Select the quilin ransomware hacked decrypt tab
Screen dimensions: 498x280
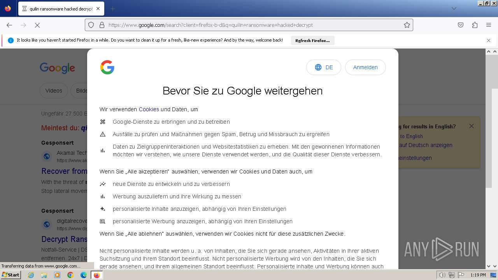(x=61, y=9)
